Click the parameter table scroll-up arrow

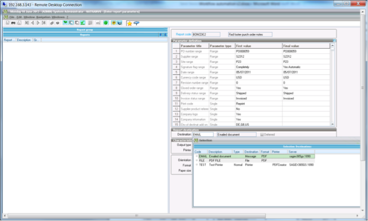pyautogui.click(x=332, y=45)
